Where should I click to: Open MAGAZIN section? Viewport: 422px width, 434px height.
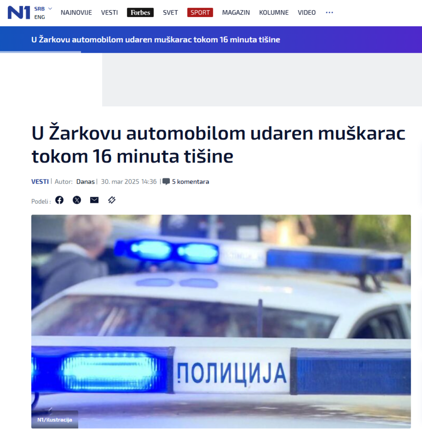[x=236, y=13]
